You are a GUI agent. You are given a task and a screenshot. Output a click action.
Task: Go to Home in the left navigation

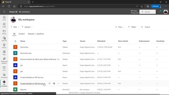point(4,18)
